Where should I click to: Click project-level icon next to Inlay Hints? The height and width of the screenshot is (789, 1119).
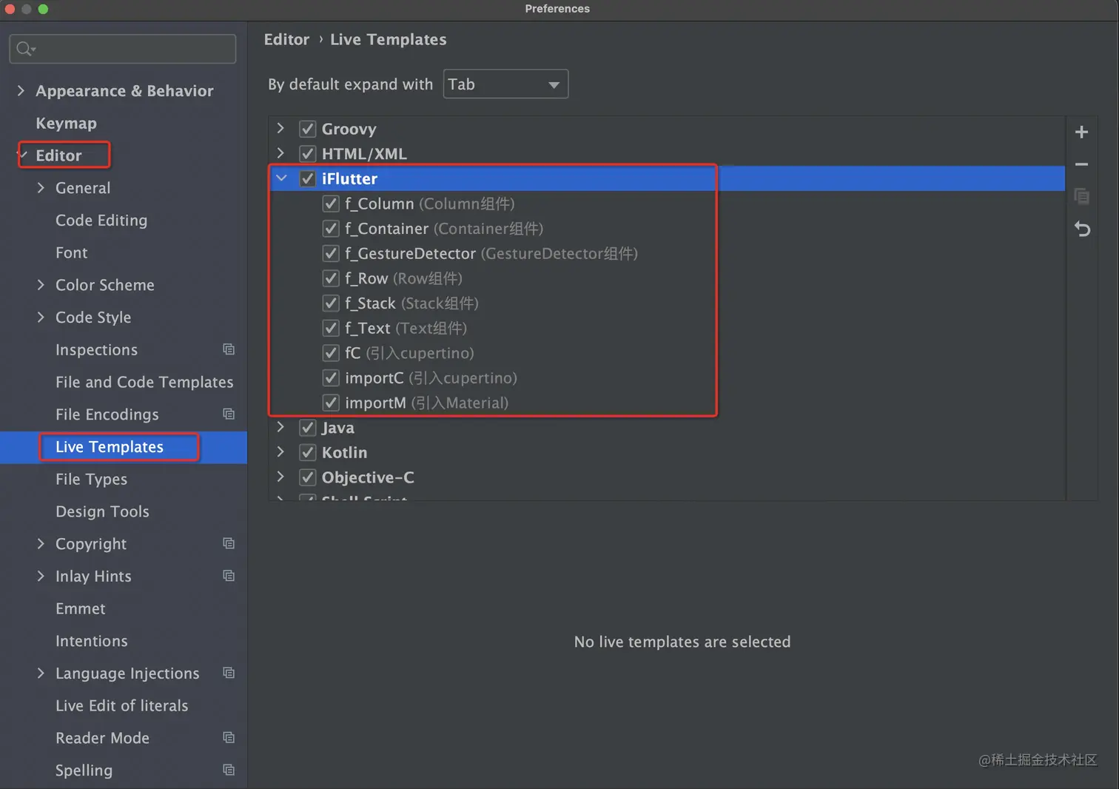[x=229, y=576]
